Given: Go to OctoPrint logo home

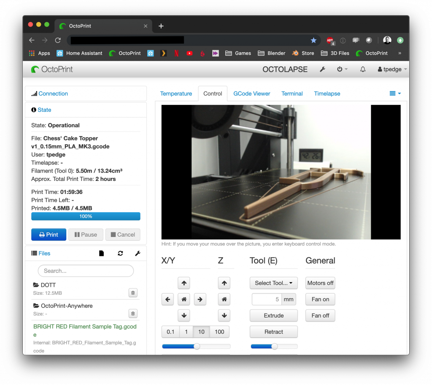Looking at the screenshot, I should (x=52, y=70).
